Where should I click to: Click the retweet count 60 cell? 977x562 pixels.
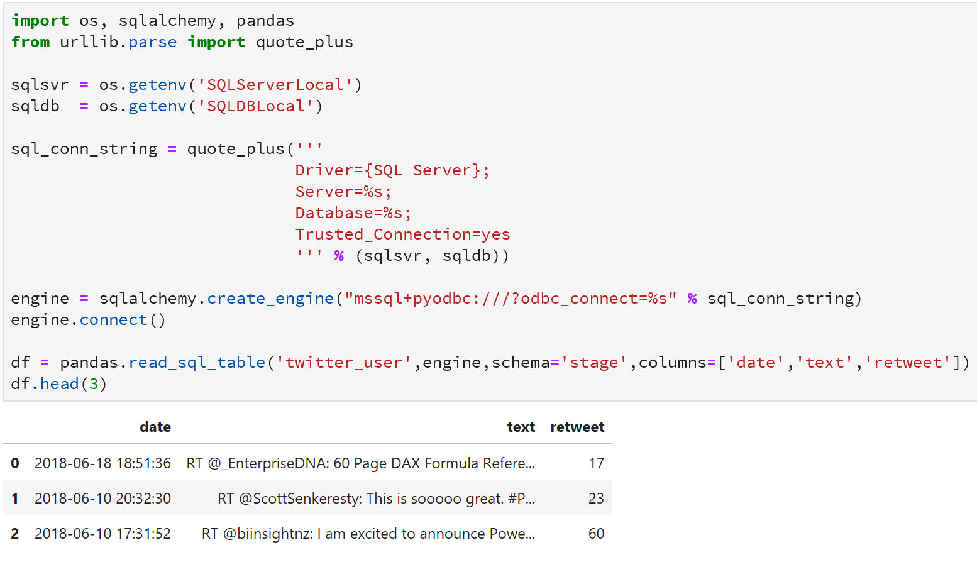(595, 533)
